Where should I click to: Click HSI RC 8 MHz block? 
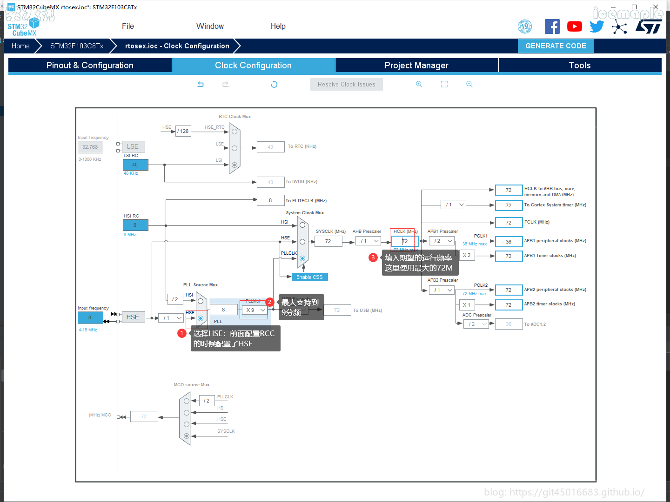pos(135,225)
